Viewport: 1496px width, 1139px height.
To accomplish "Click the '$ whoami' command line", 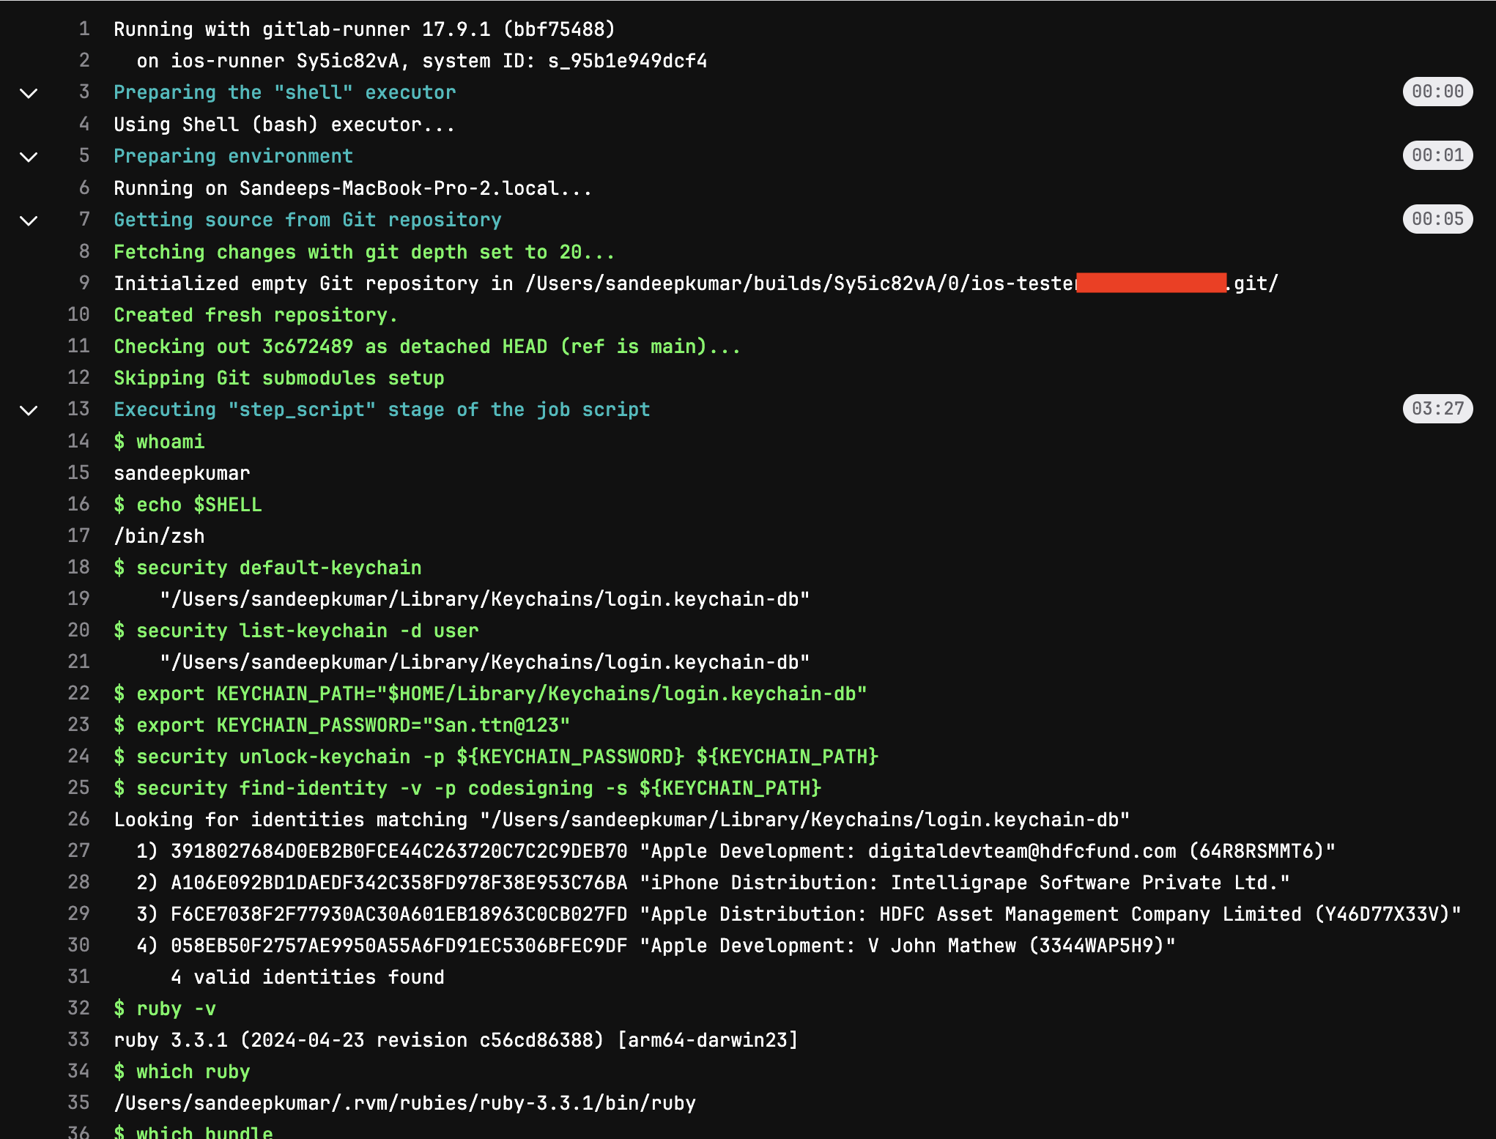I will point(159,442).
